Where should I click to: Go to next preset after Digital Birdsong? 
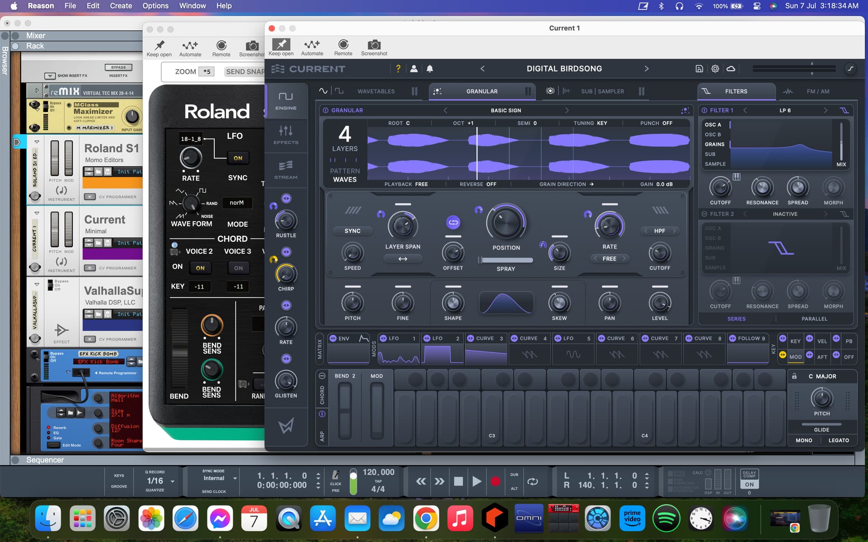646,69
